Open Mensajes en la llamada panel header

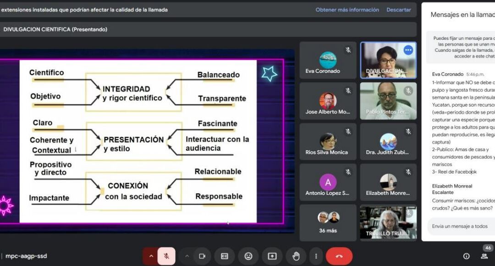click(462, 14)
